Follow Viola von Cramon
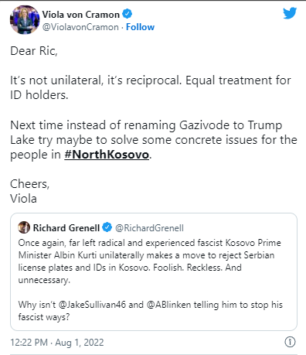 pyautogui.click(x=140, y=27)
